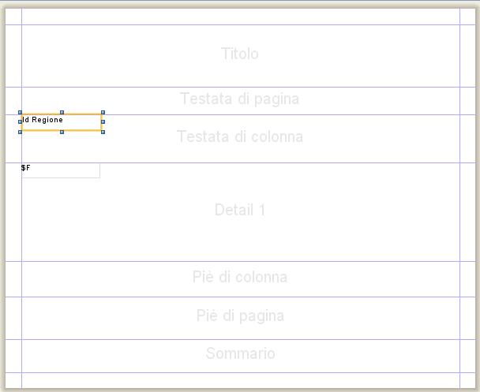Select the Piè di colonna band

(241, 279)
